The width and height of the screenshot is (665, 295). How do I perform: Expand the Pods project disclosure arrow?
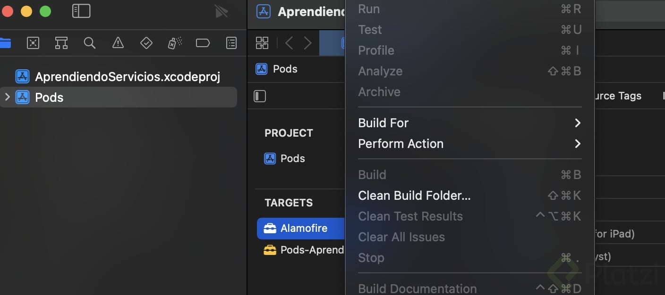pyautogui.click(x=7, y=97)
